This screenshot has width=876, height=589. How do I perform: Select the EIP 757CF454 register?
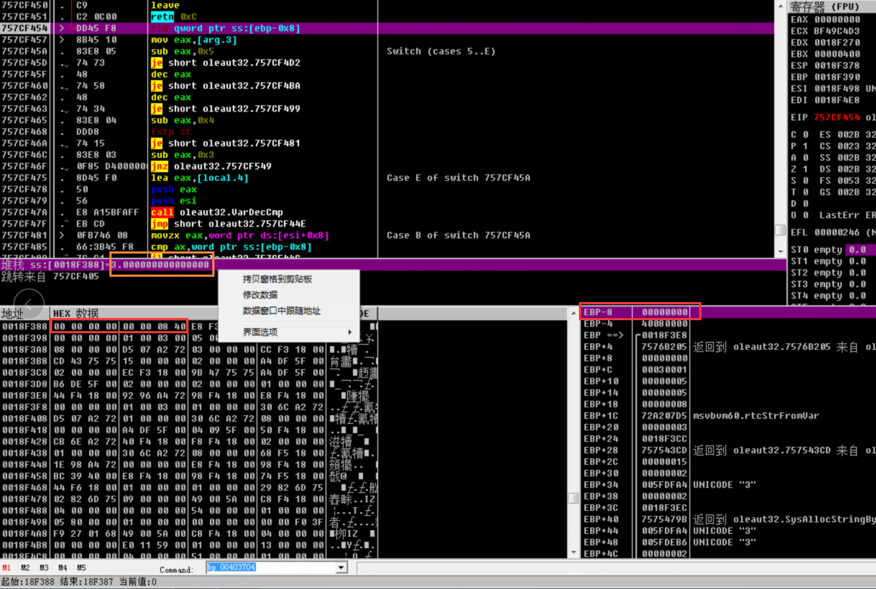point(826,117)
